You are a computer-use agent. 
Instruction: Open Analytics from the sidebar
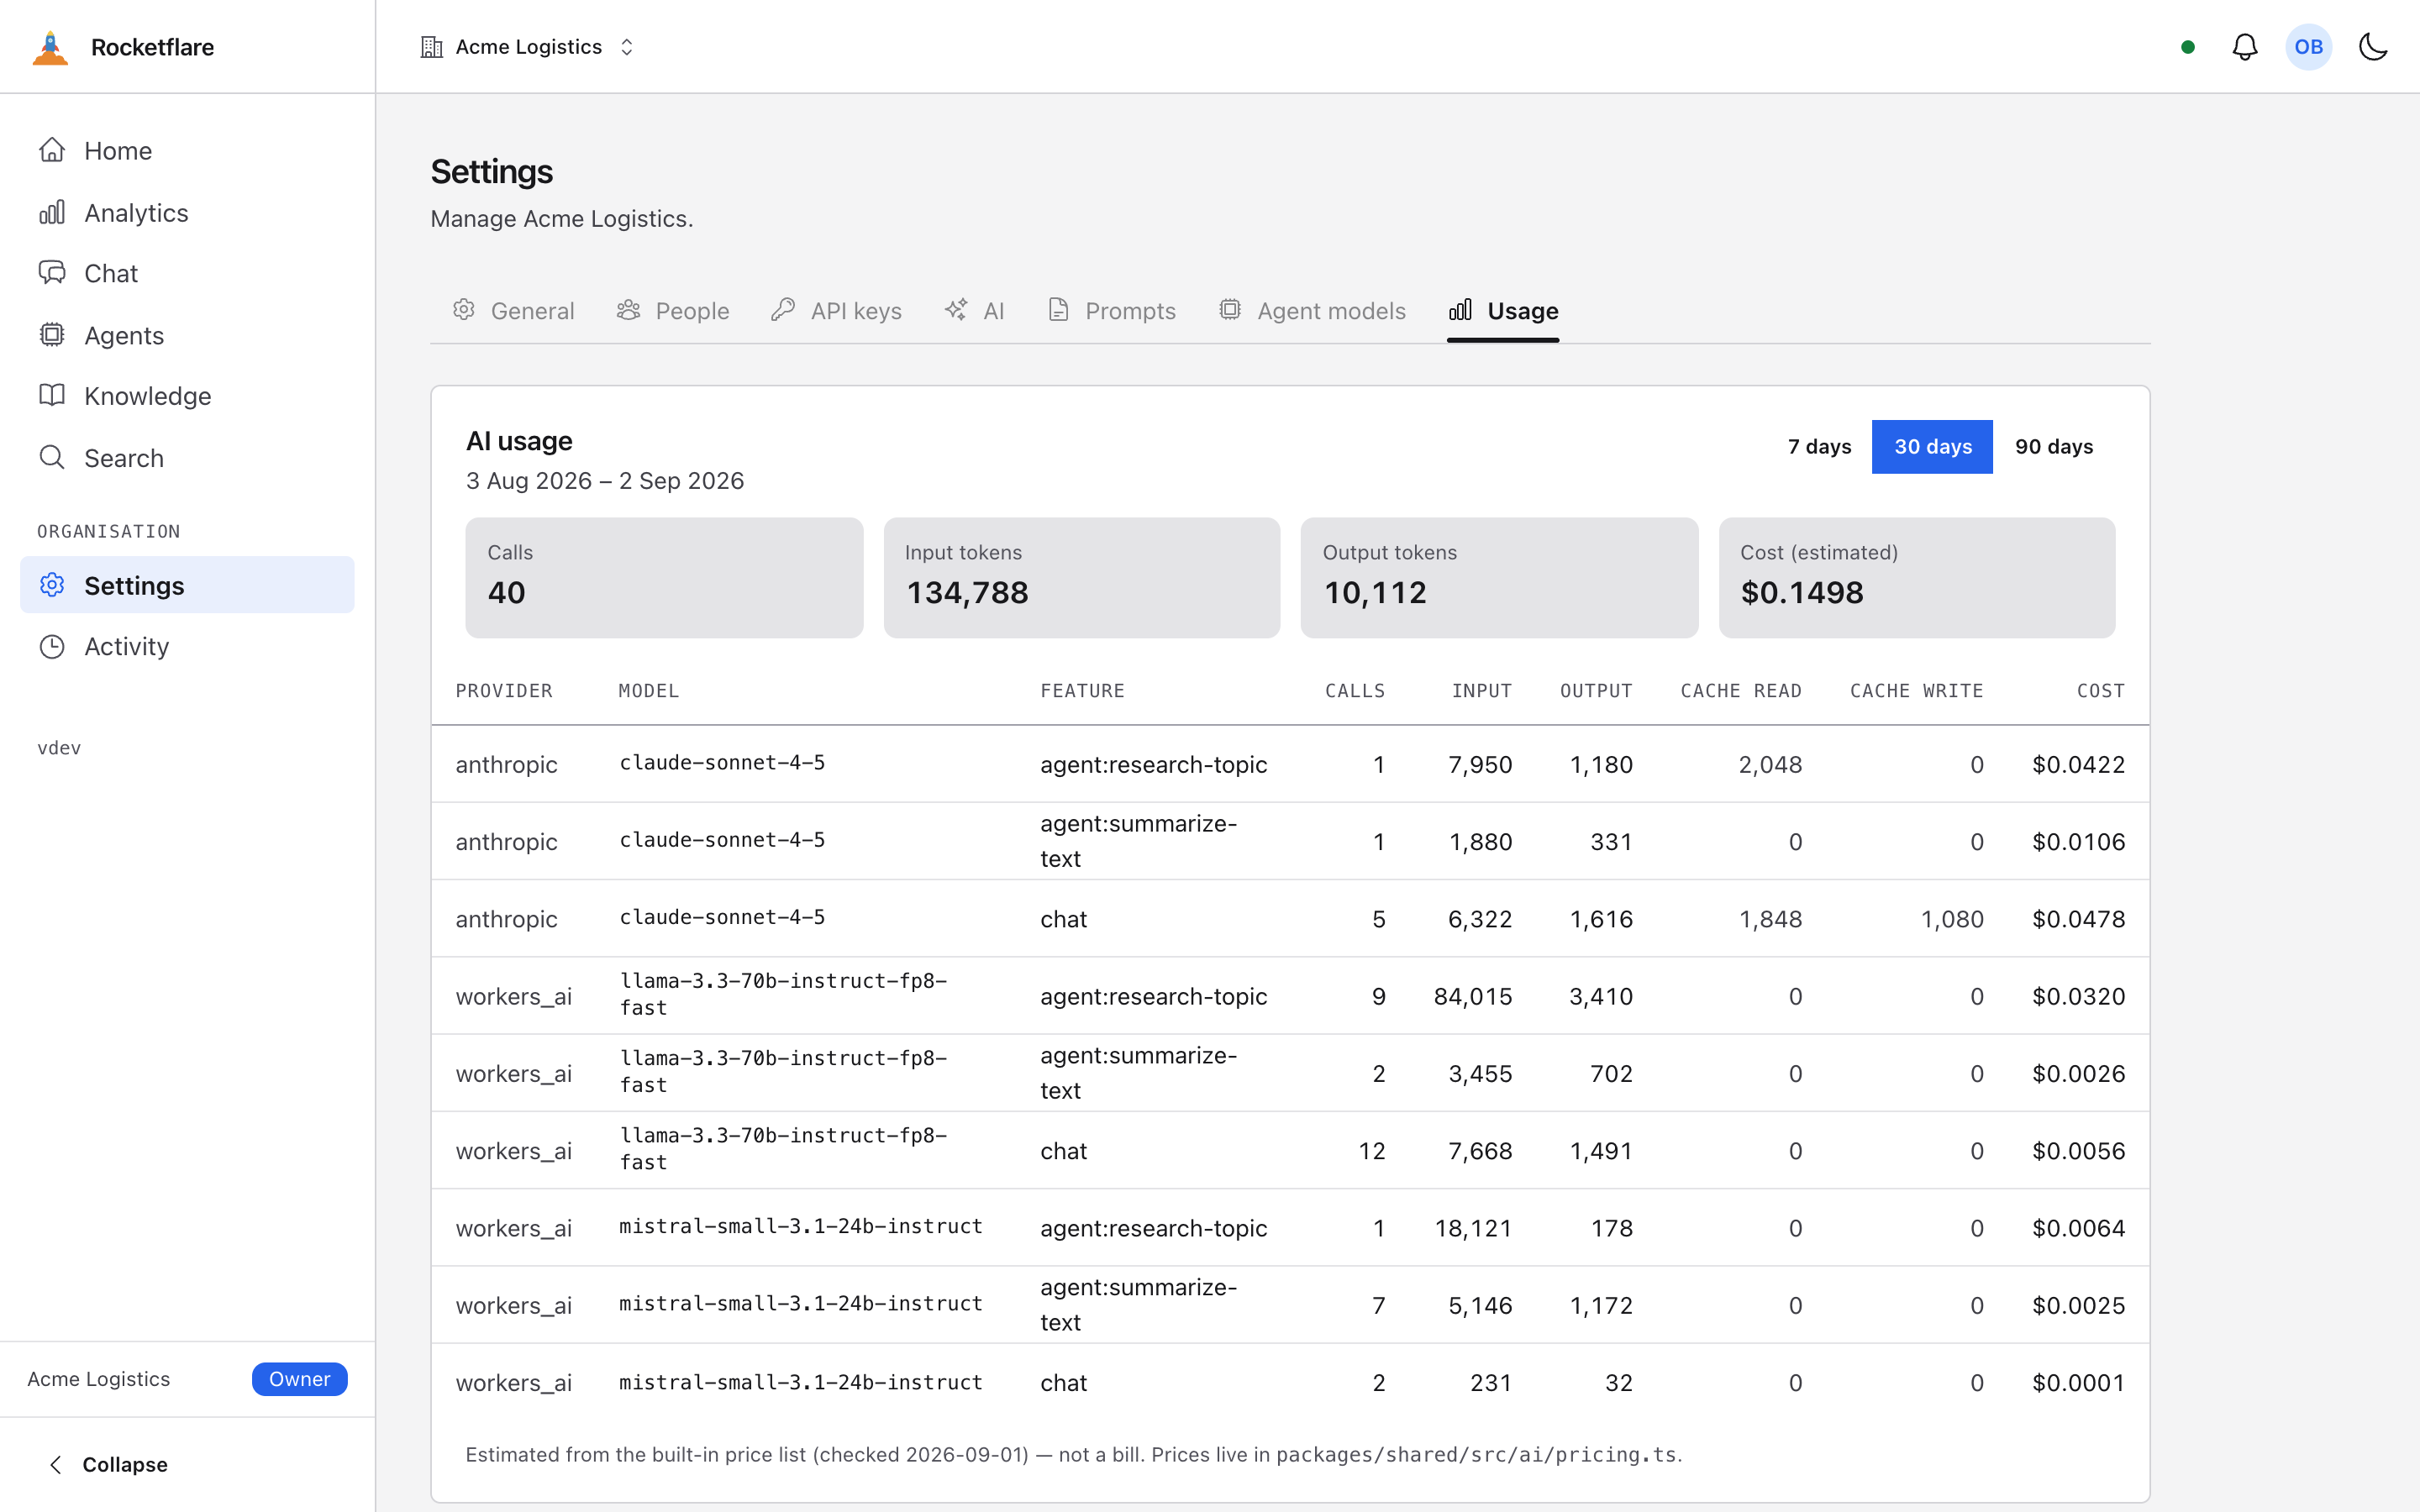coord(187,213)
